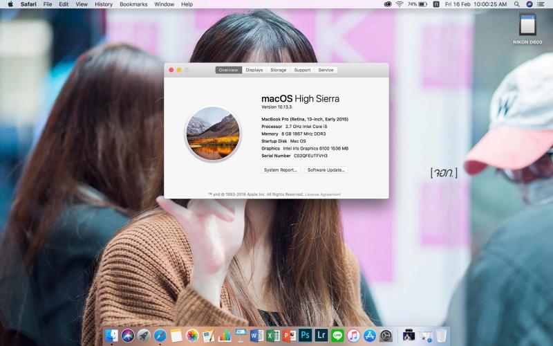The height and width of the screenshot is (346, 553).
Task: Open Finder from the Dock
Action: point(112,335)
